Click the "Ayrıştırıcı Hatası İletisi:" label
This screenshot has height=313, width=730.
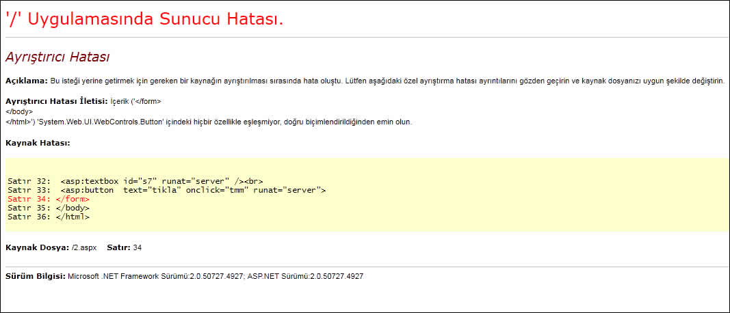click(57, 101)
